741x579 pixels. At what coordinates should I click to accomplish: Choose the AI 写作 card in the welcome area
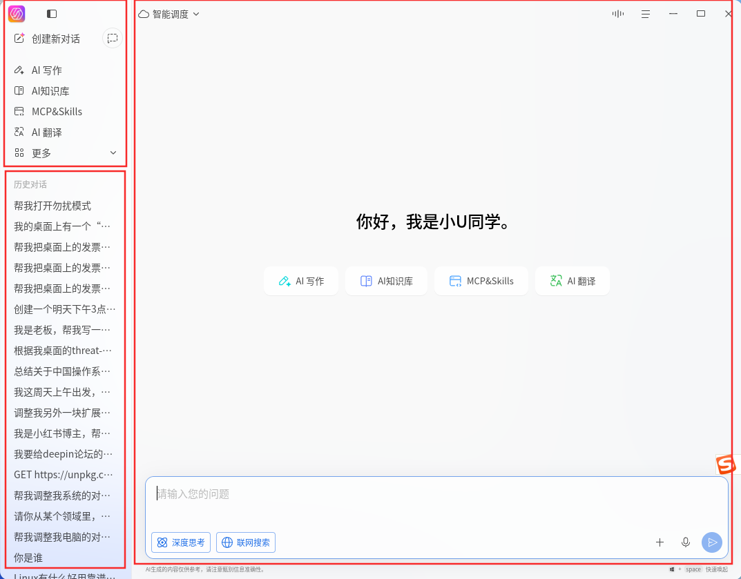click(301, 281)
